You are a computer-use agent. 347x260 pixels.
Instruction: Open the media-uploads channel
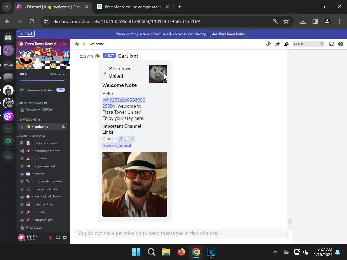click(42, 189)
